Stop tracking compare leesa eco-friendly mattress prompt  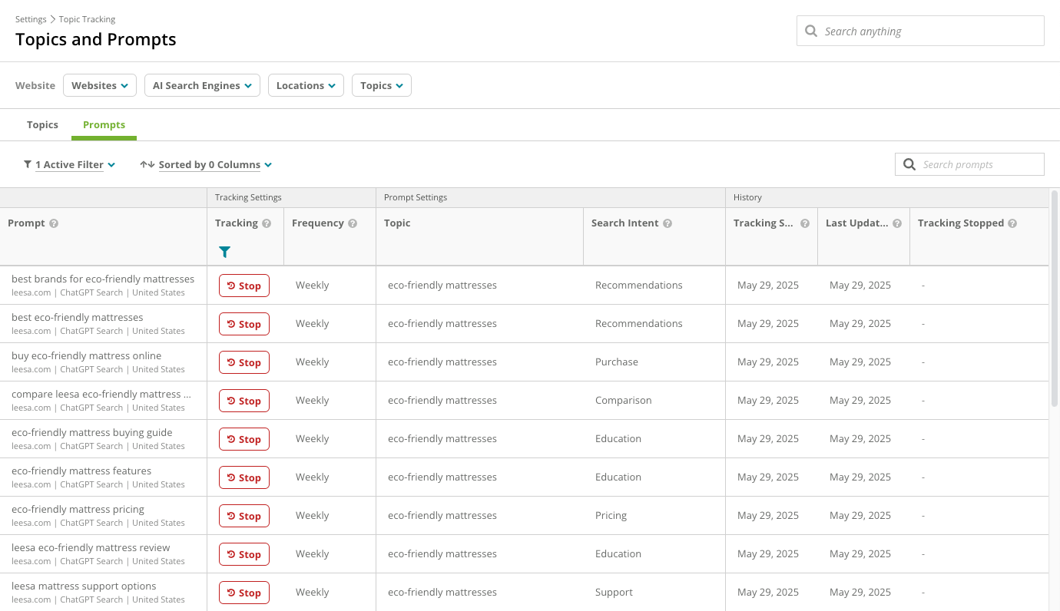coord(244,401)
